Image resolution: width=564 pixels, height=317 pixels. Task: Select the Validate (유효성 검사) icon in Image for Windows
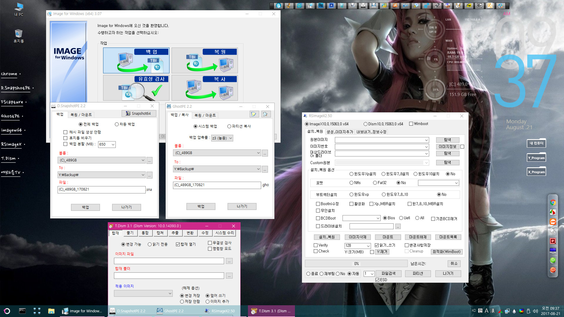coord(136,88)
